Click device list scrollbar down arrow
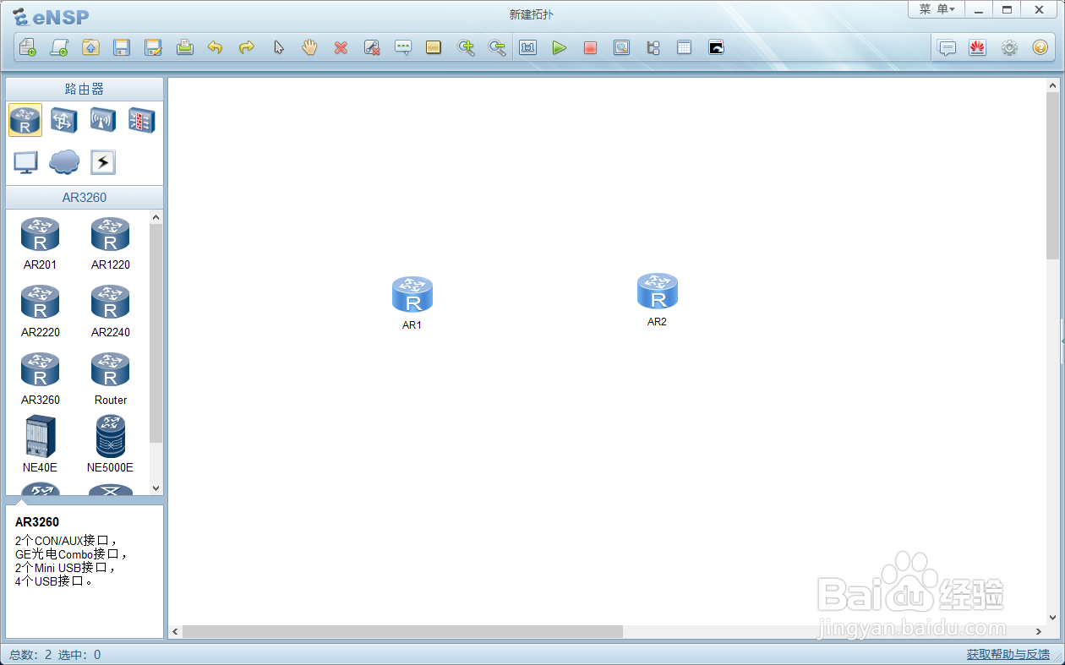Viewport: 1065px width, 665px height. pyautogui.click(x=156, y=488)
